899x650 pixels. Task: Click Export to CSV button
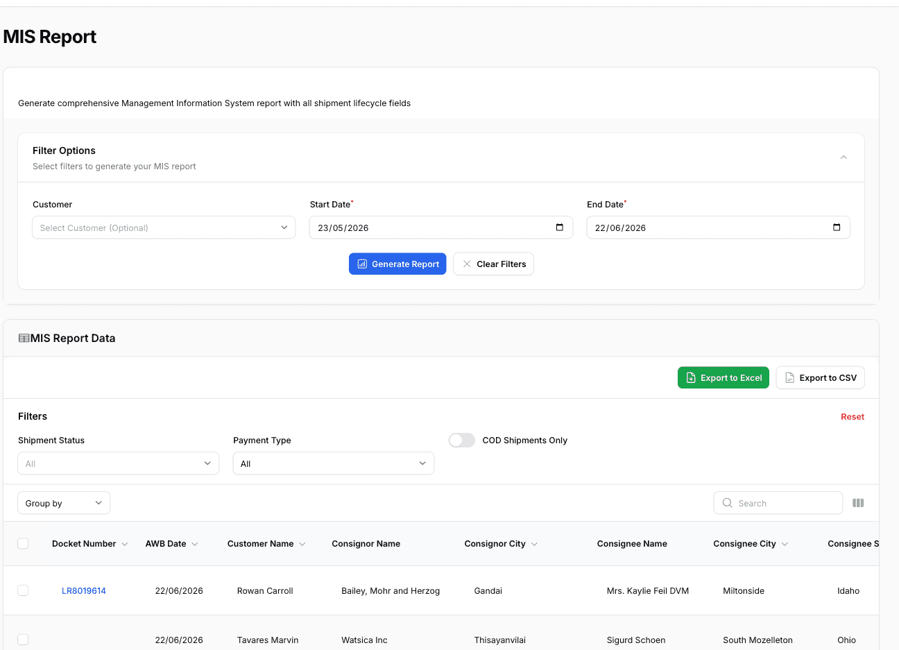tap(821, 377)
